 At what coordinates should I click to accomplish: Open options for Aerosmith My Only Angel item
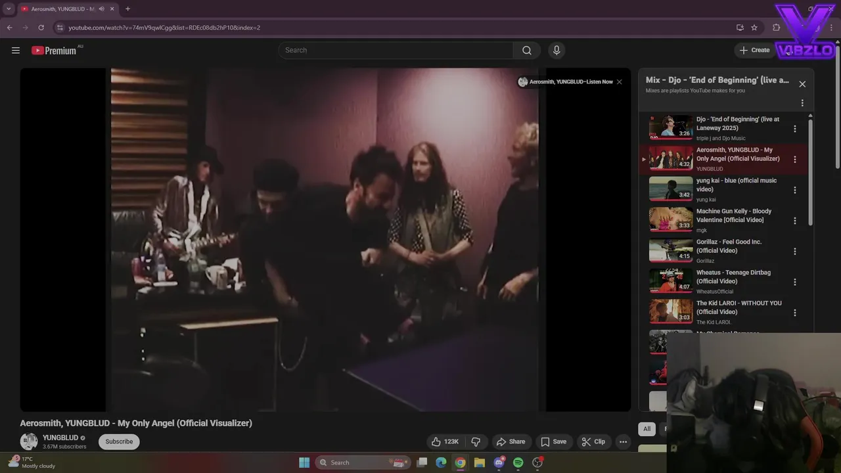(x=795, y=160)
